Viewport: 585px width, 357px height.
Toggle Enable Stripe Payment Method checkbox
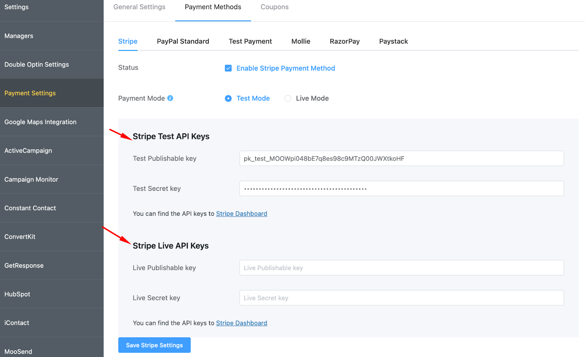point(228,68)
